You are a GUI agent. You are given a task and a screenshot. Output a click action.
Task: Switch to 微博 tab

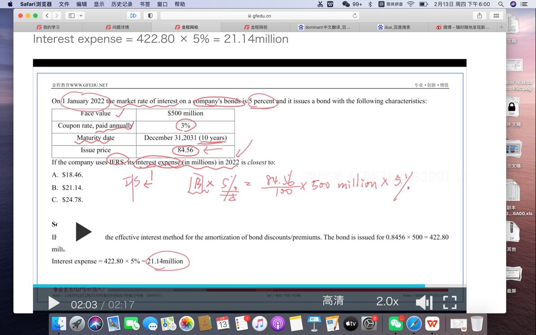coord(463,27)
